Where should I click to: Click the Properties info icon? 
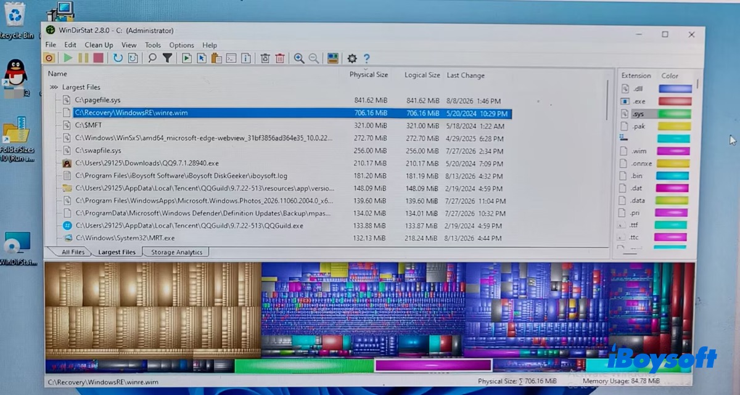[246, 58]
